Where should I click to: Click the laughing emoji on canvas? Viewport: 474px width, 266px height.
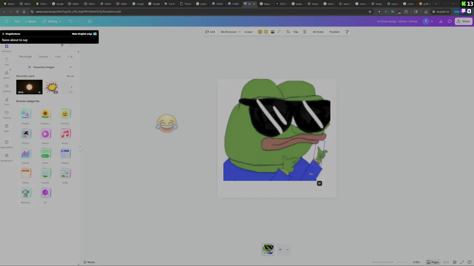pos(167,123)
